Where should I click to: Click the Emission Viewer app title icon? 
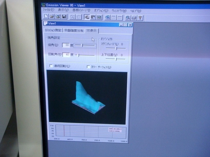pyautogui.click(x=44, y=5)
